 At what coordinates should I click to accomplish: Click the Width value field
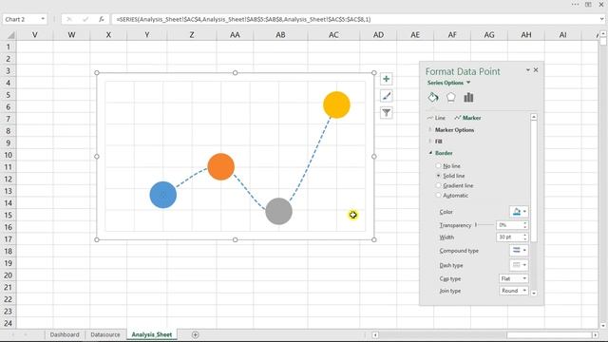[509, 237]
